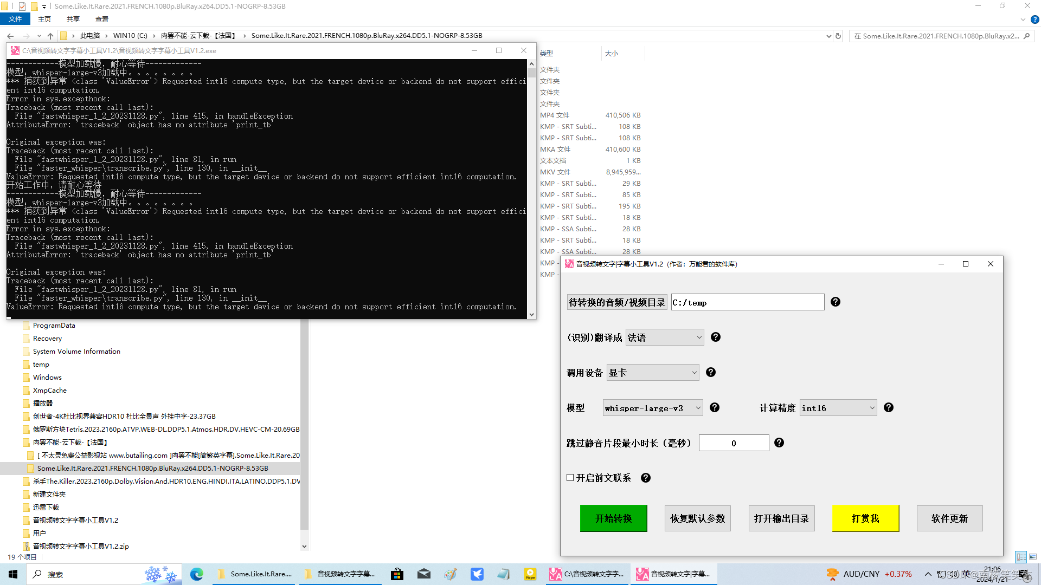Click help icon beside audio/video directory field
Viewport: 1041px width, 585px height.
[835, 302]
